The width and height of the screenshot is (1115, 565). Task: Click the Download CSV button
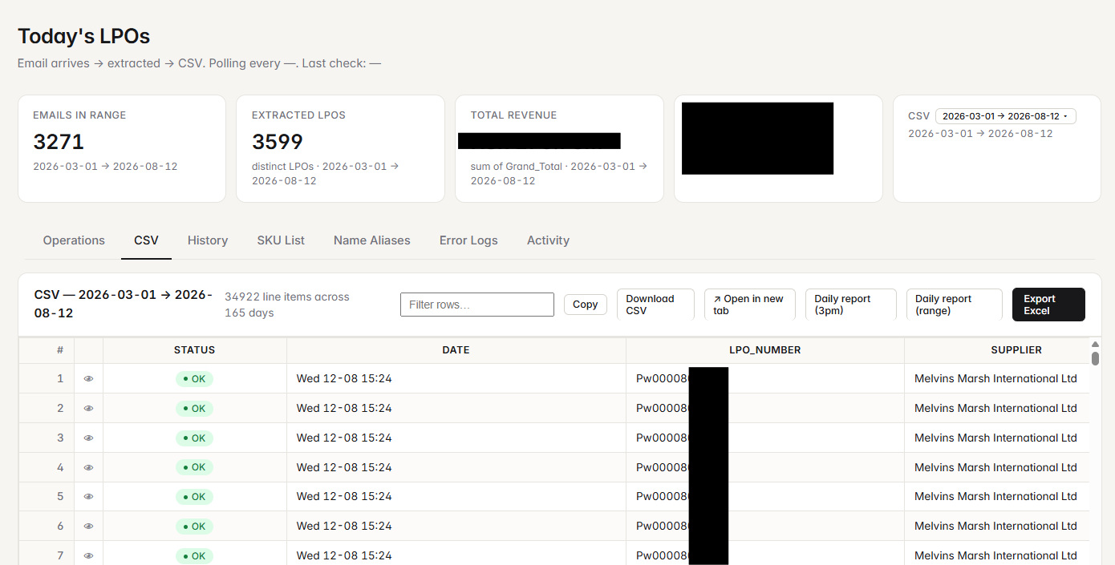(655, 305)
